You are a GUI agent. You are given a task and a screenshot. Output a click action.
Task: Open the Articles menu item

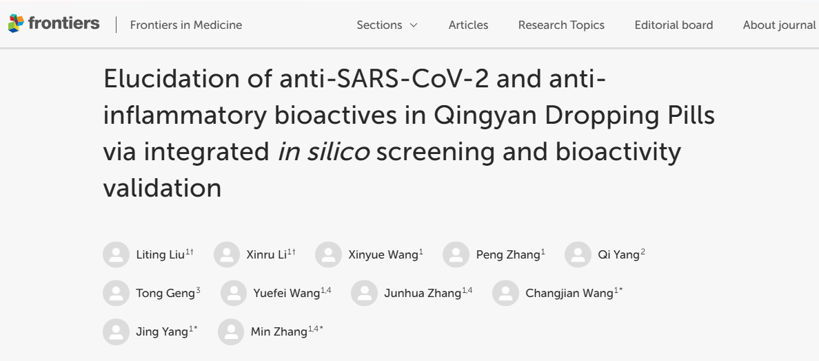click(468, 25)
